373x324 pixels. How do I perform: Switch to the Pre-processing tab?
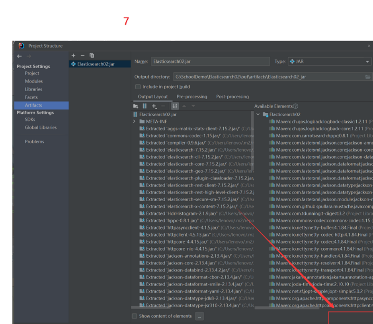(x=192, y=96)
